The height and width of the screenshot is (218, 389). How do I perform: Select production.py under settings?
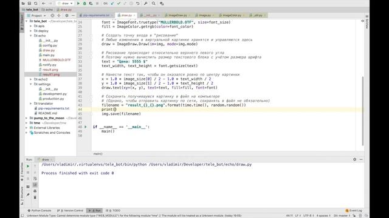pos(51,99)
